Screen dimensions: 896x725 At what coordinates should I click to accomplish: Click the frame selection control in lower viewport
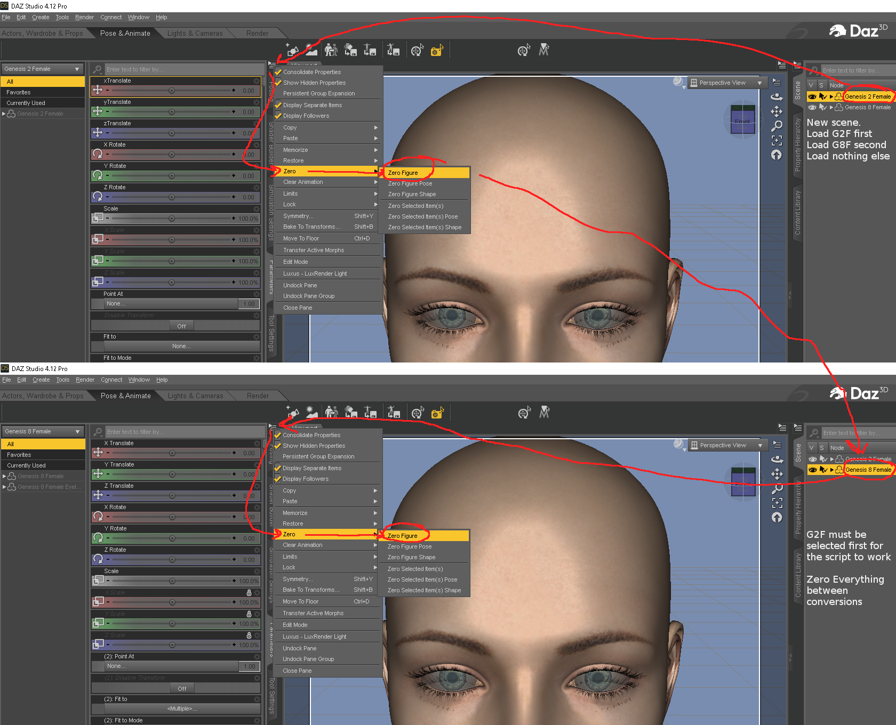778,503
